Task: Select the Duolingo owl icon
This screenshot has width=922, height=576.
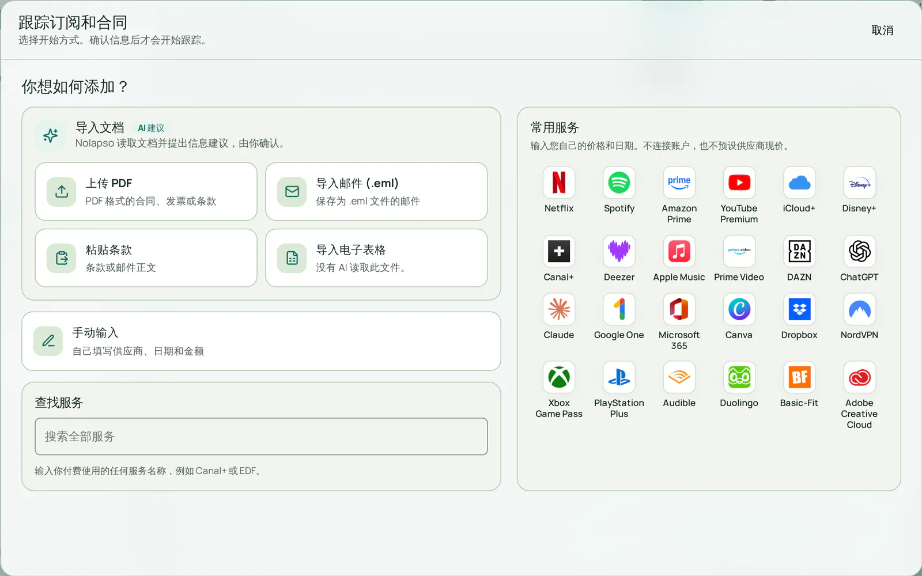Action: [739, 377]
